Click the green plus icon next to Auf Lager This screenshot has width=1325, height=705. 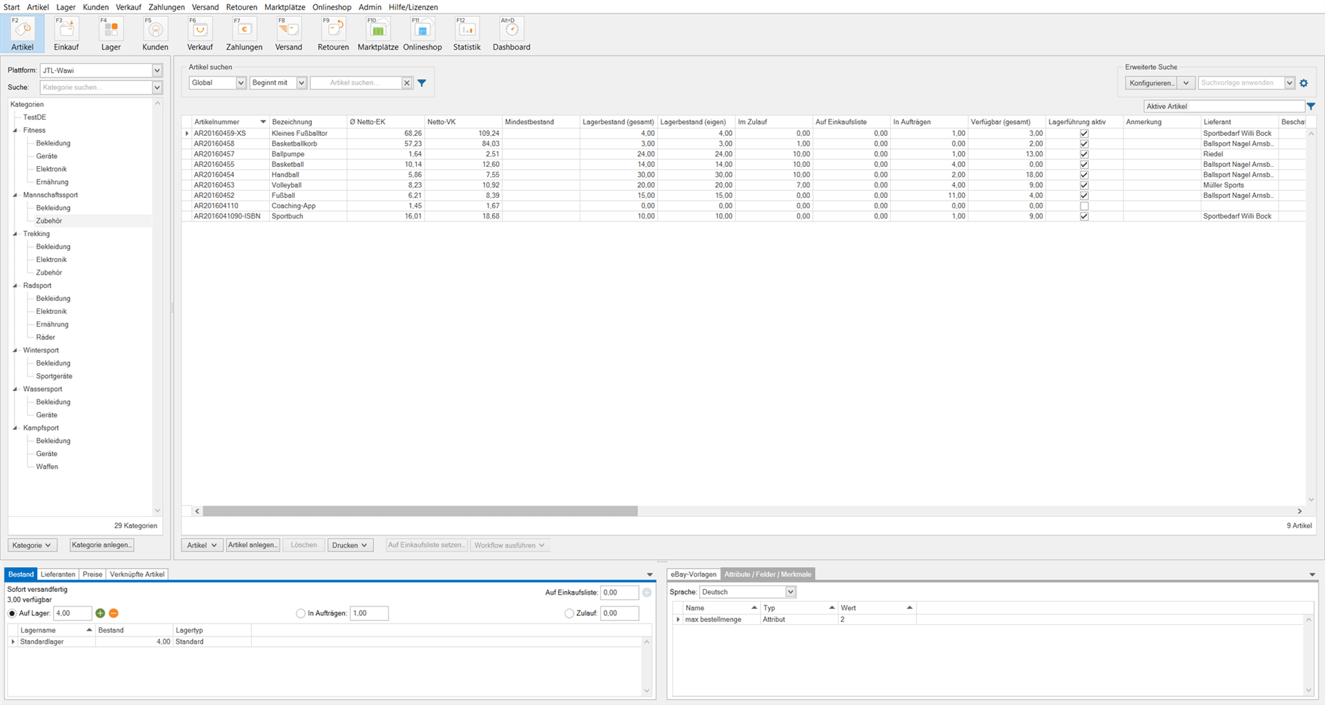coord(100,613)
